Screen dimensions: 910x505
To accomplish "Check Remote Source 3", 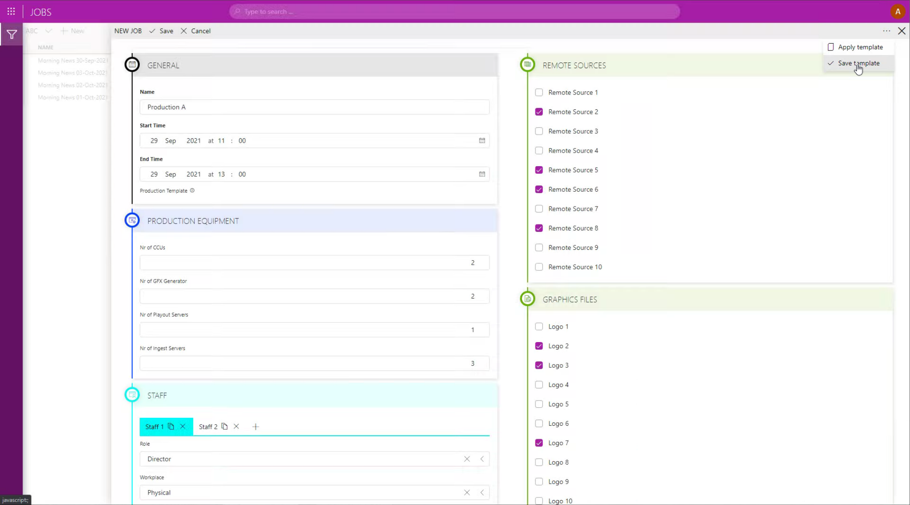I will [539, 131].
